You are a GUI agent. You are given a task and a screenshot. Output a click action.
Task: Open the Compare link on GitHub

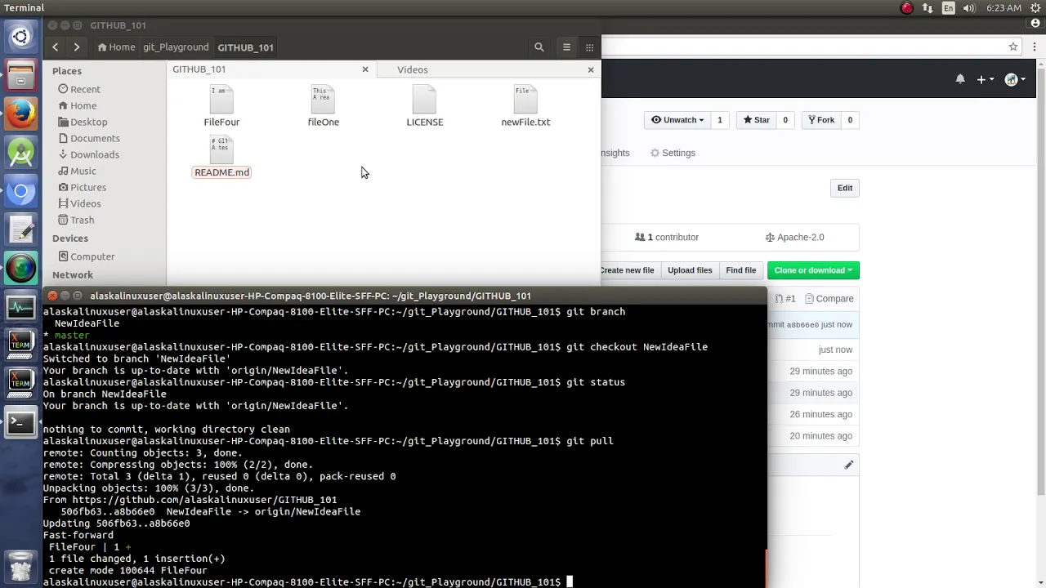829,299
